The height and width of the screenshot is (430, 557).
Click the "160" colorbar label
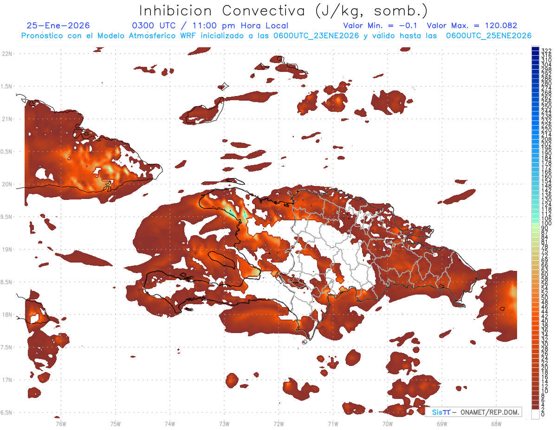(x=546, y=177)
